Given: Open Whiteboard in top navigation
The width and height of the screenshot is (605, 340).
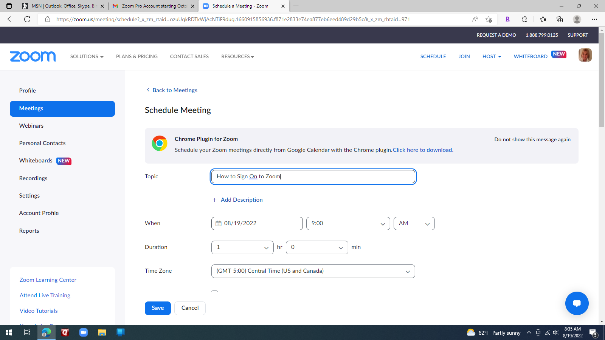Looking at the screenshot, I should 531,56.
